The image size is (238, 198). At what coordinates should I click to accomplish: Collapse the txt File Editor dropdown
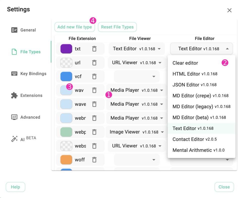201,49
